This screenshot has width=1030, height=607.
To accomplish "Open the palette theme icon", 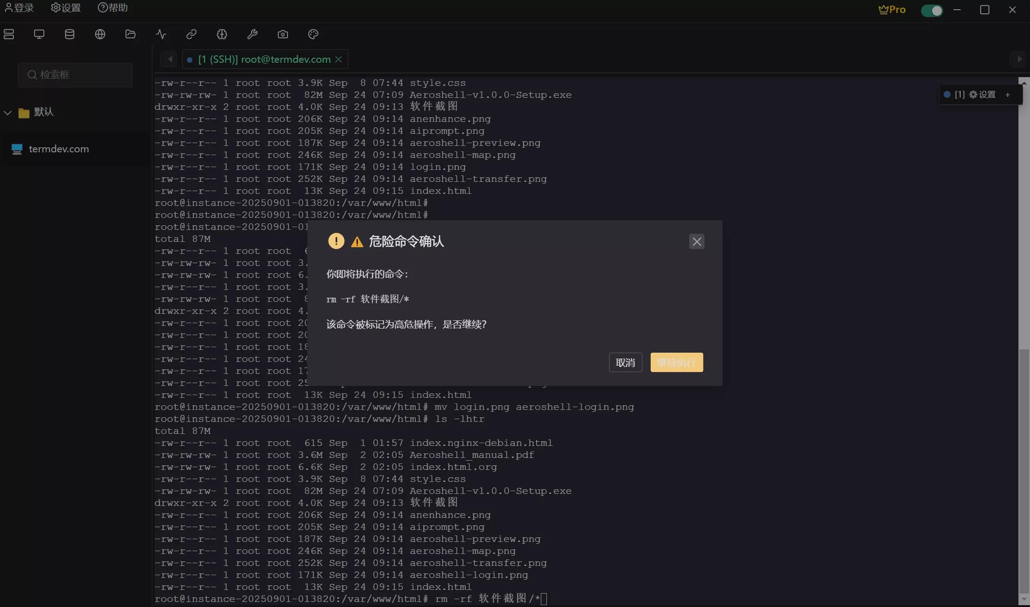I will click(313, 34).
